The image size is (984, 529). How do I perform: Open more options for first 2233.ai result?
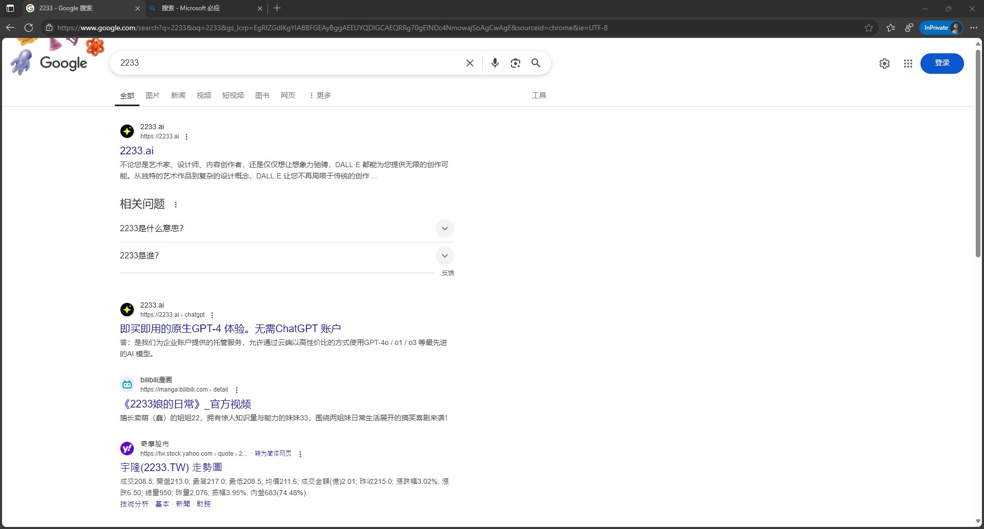point(187,137)
